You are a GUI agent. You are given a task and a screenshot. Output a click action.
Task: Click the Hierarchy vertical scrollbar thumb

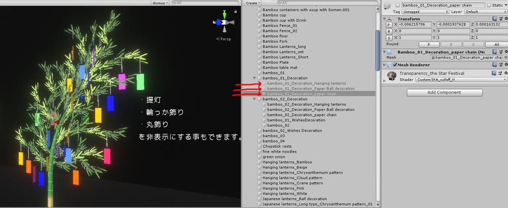coord(378,50)
